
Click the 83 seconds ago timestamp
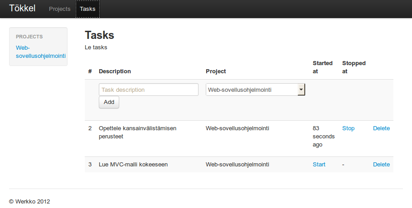[x=324, y=137]
